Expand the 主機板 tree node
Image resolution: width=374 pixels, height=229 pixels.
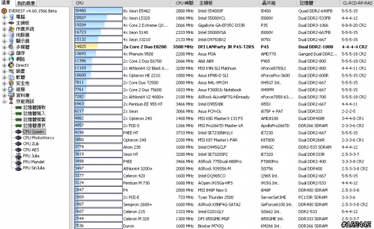(x=4, y=23)
